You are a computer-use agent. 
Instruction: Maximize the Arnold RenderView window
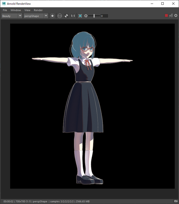163,4
